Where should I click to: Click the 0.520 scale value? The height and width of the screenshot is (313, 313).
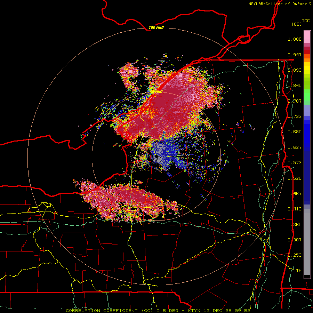point(295,178)
